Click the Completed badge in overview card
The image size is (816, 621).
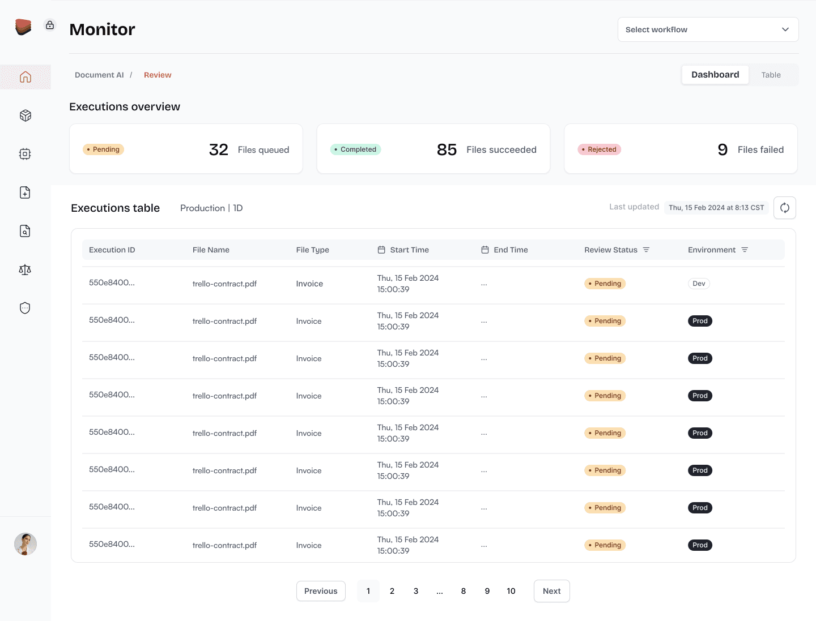point(356,149)
